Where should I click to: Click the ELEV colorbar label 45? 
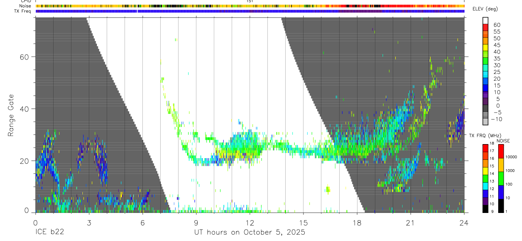pos(497,45)
